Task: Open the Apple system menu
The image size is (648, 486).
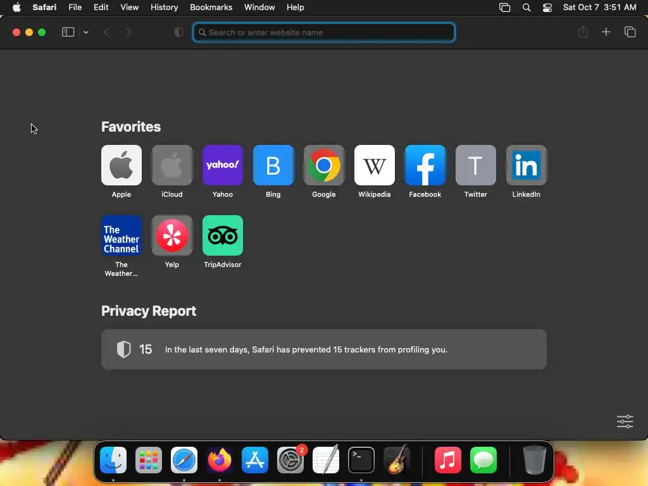Action: (x=16, y=8)
